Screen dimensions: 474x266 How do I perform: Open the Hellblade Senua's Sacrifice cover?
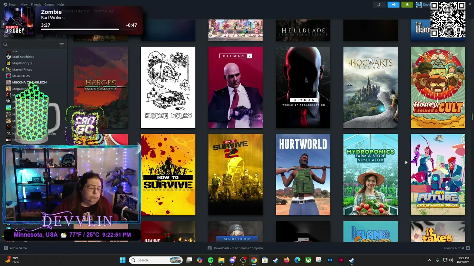303,30
